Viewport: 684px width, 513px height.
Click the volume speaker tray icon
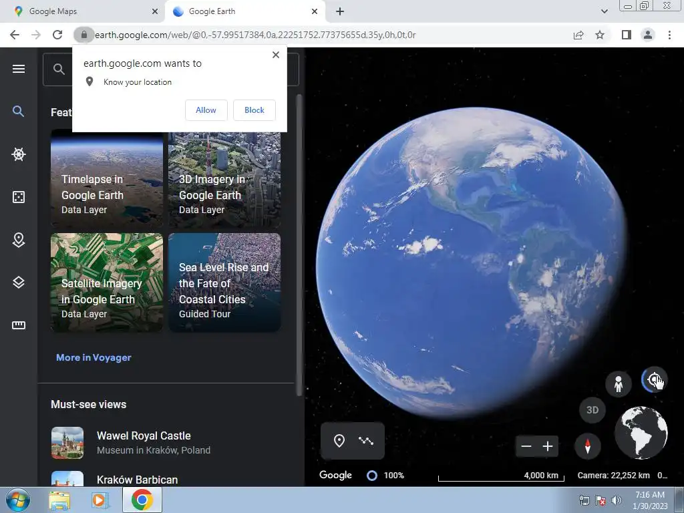[616, 500]
